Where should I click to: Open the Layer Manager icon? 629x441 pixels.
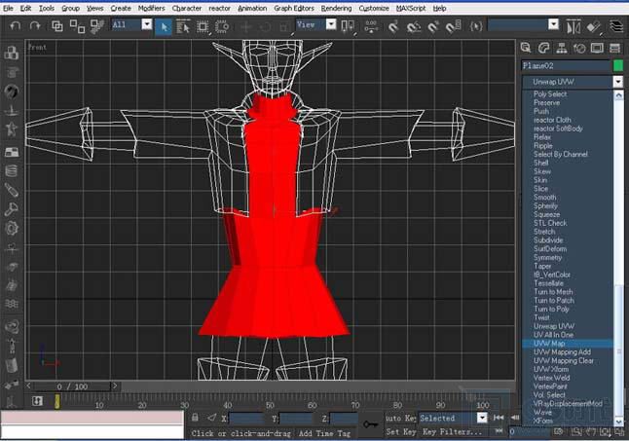point(615,26)
